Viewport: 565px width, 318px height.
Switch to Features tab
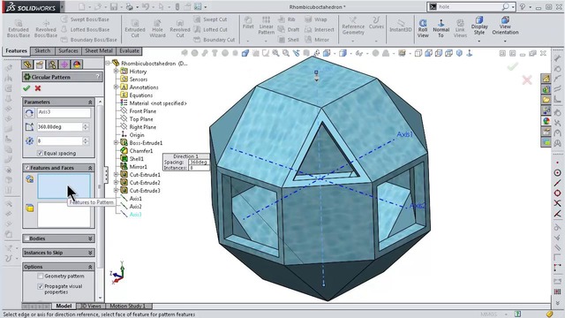pyautogui.click(x=16, y=51)
